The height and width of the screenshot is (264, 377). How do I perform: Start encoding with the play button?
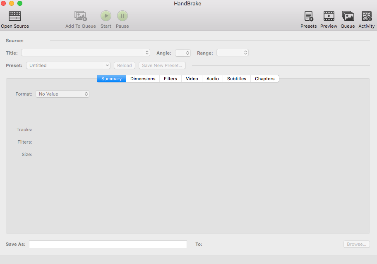coord(106,16)
